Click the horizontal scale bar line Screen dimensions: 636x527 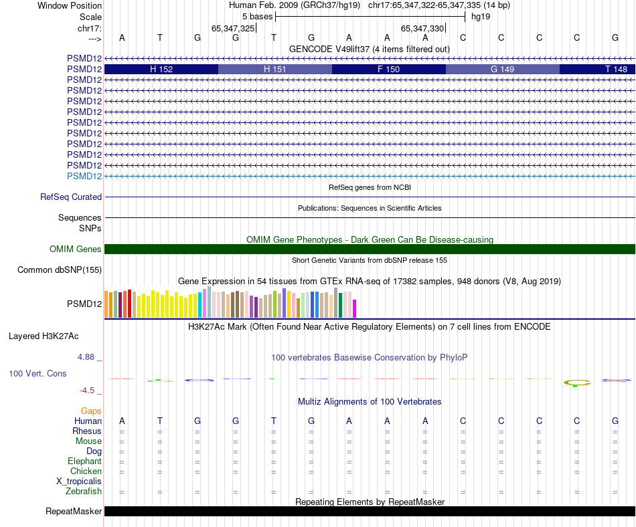point(370,17)
